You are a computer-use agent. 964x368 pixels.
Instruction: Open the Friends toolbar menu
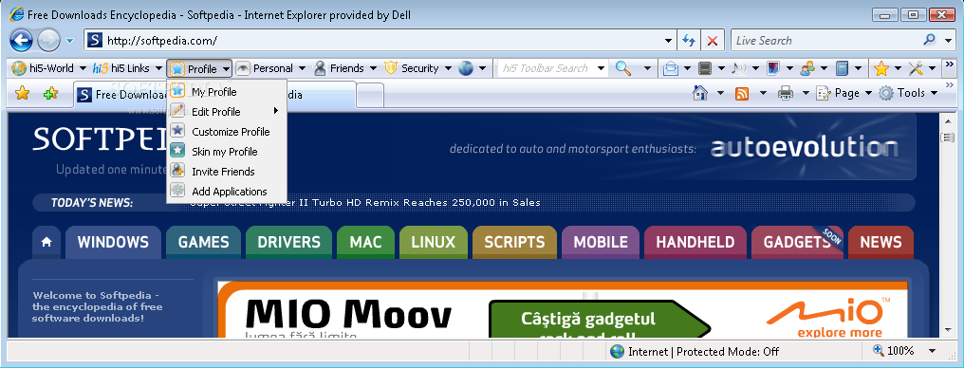click(344, 68)
